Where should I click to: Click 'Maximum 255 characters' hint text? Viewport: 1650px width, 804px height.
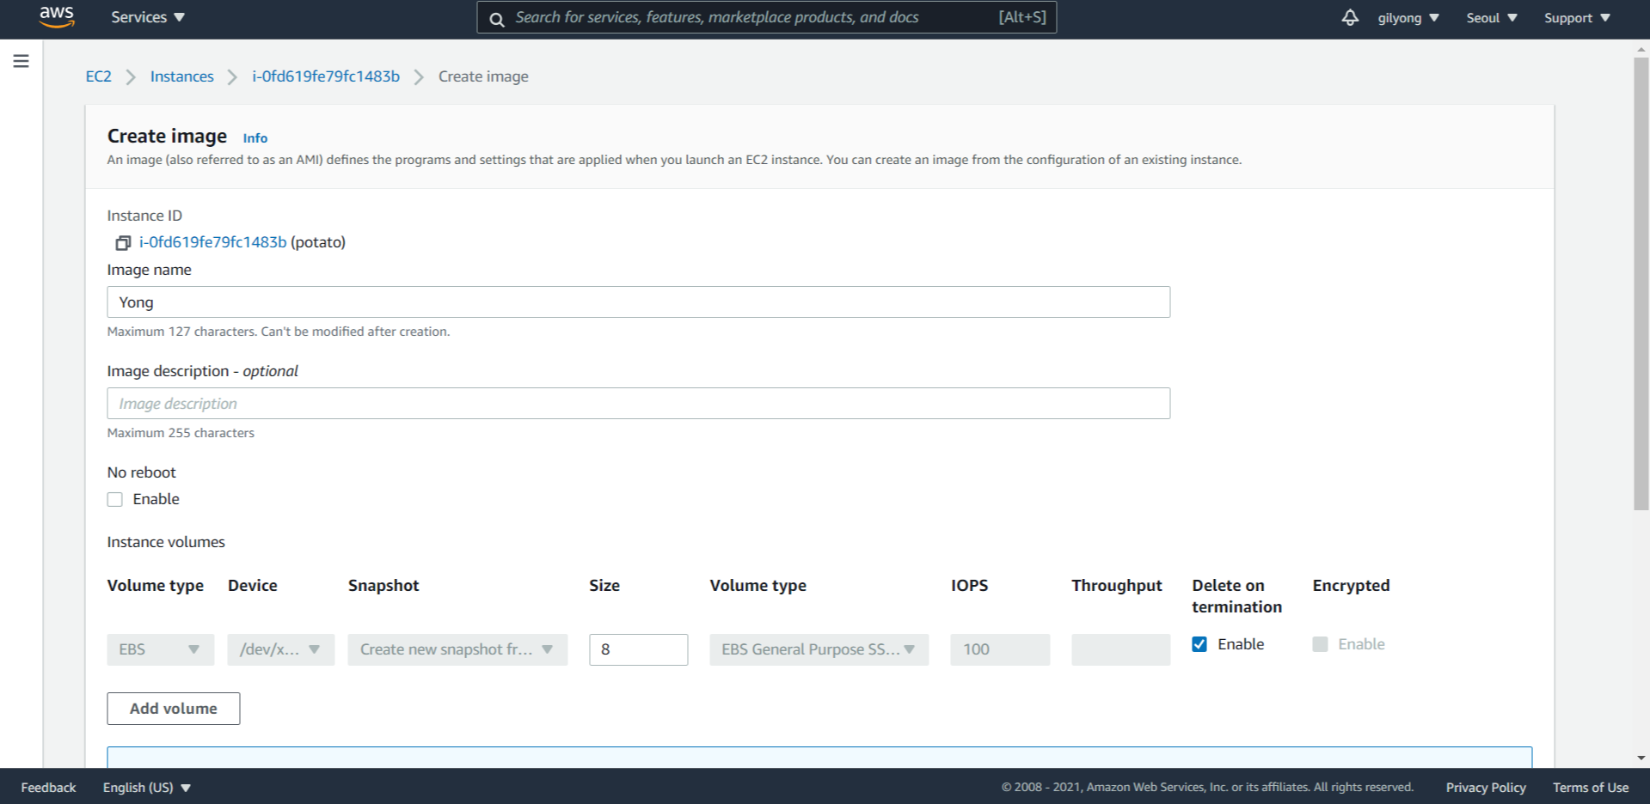click(181, 433)
